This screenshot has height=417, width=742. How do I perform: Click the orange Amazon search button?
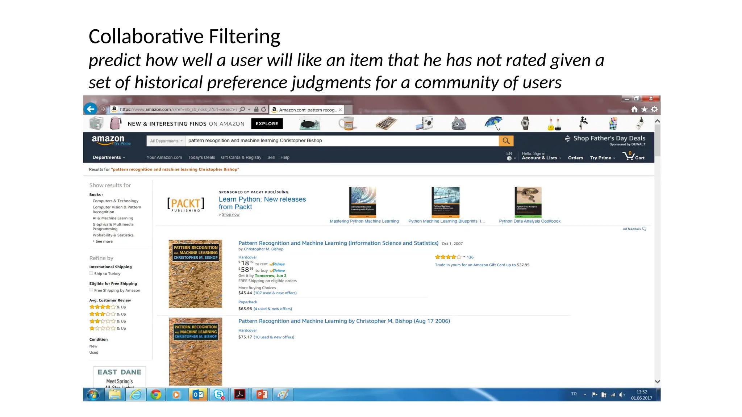[506, 141]
